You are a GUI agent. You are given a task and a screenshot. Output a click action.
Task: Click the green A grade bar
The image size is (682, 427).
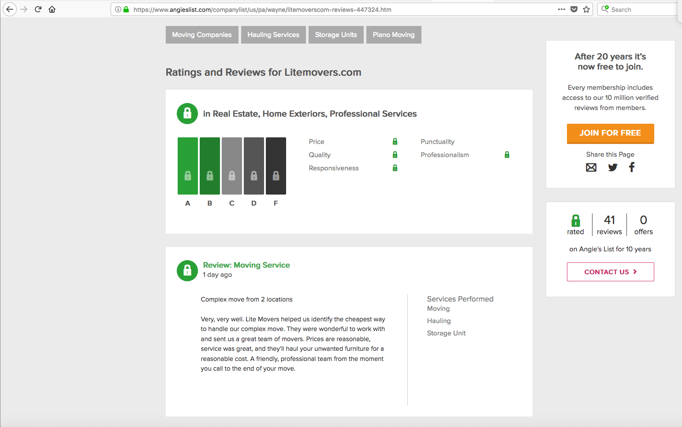(188, 166)
